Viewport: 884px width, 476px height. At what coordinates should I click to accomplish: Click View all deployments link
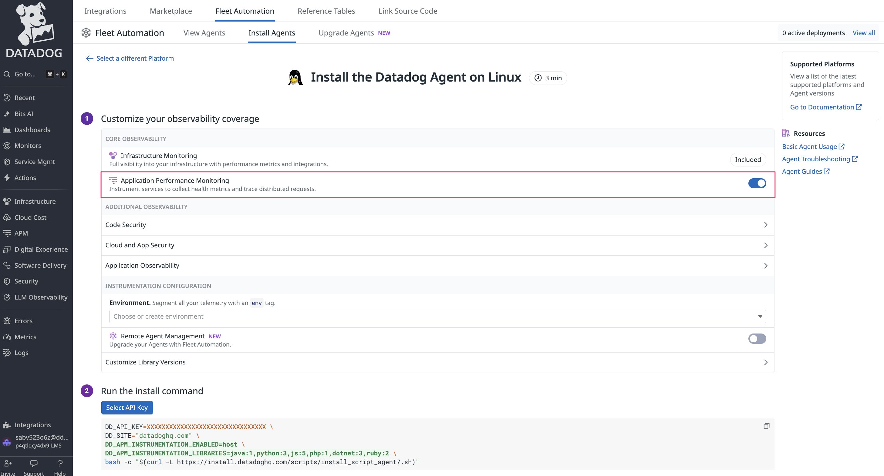pos(864,33)
